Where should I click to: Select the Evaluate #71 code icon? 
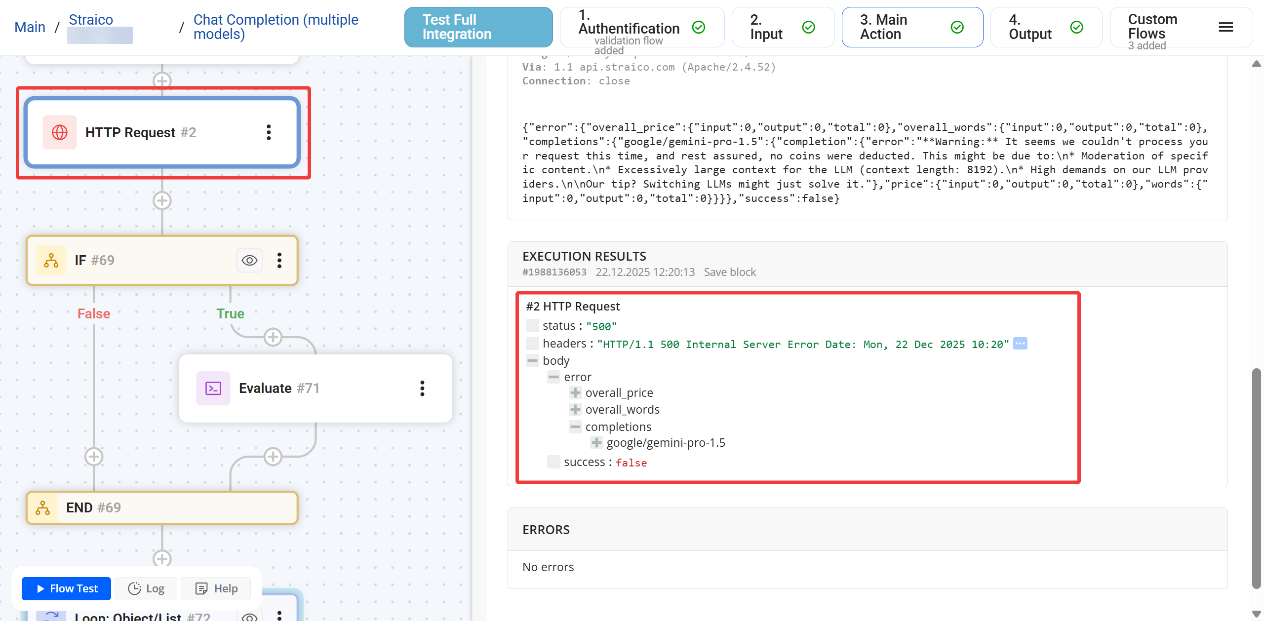tap(213, 388)
